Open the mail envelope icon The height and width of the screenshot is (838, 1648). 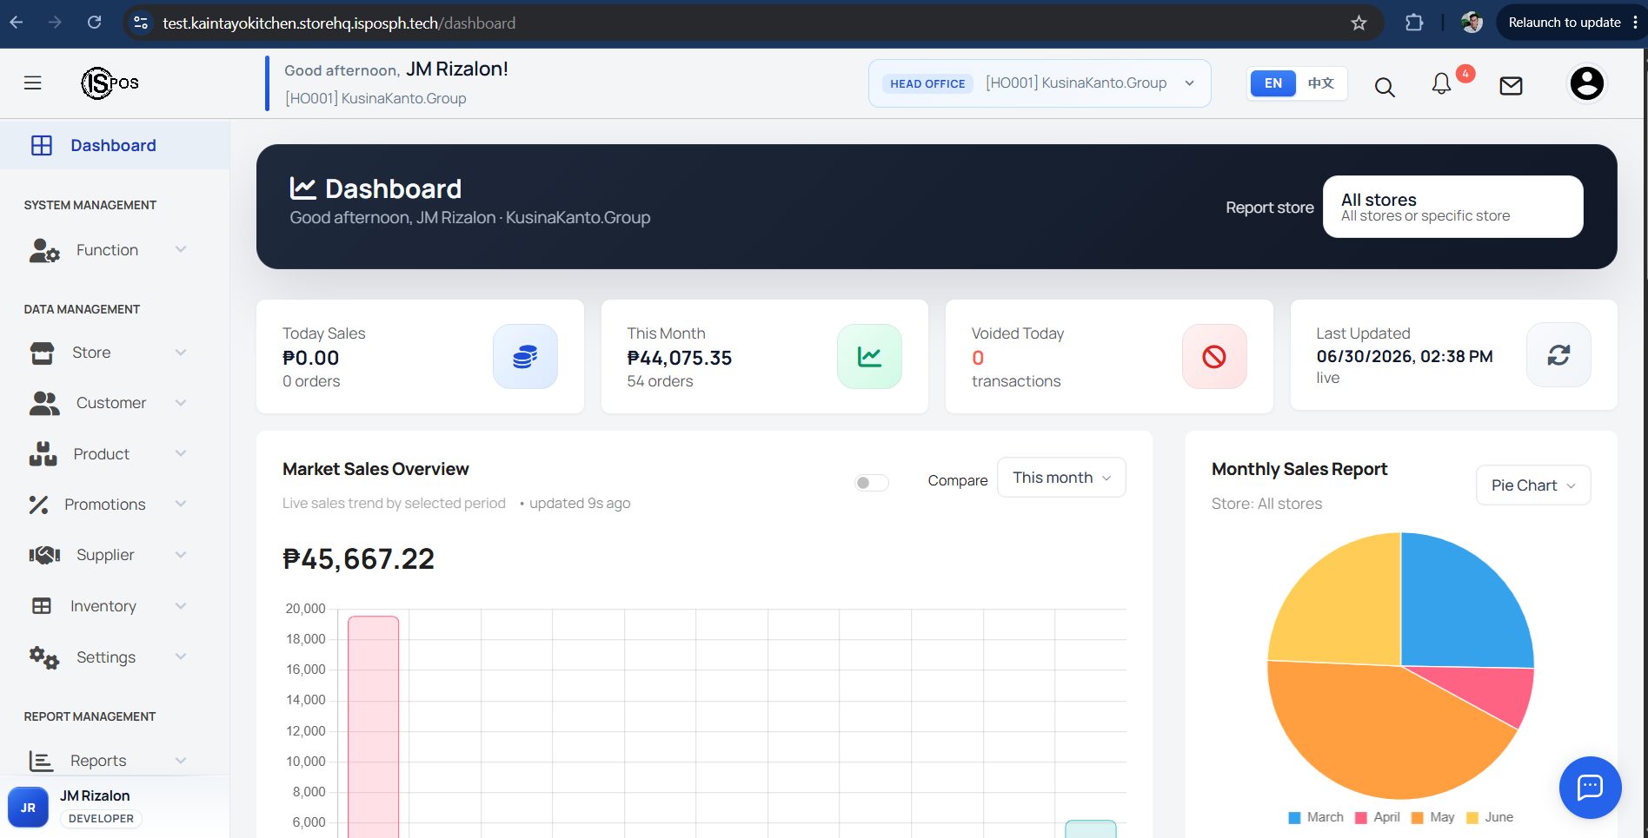point(1511,85)
